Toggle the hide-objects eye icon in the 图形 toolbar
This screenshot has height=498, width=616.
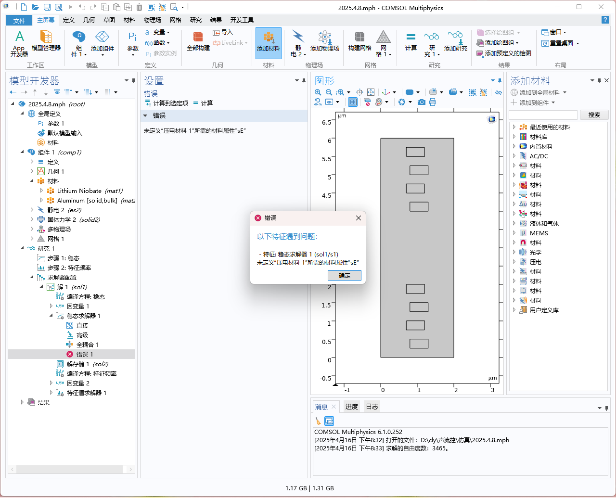click(x=499, y=92)
